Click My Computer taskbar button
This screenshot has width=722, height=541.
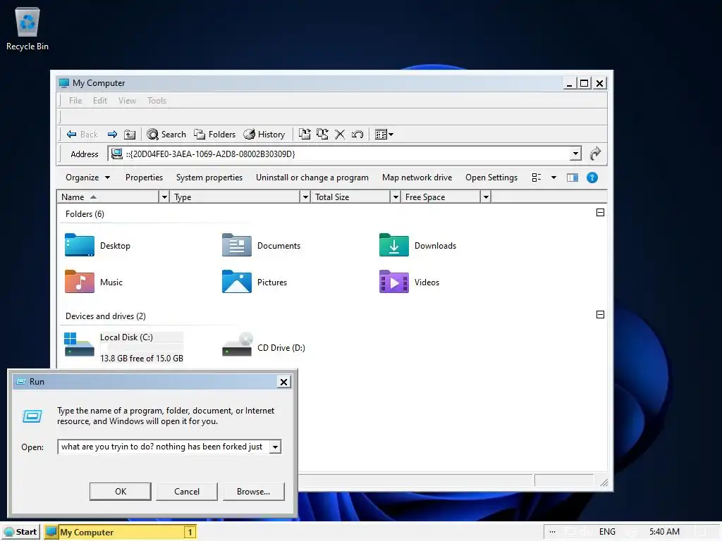click(121, 533)
